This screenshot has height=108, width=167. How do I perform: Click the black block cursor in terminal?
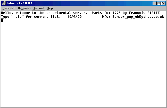point(2,21)
